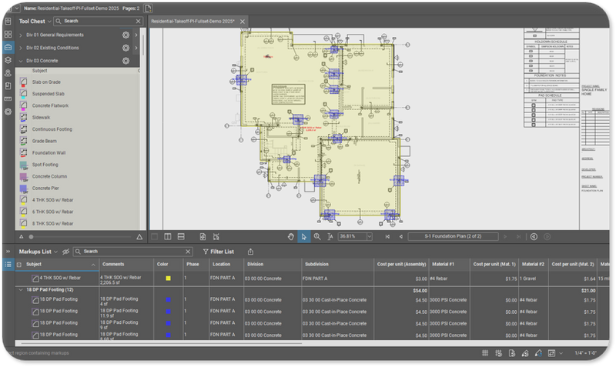
Task: Click the fit width view icon
Action: (x=216, y=237)
